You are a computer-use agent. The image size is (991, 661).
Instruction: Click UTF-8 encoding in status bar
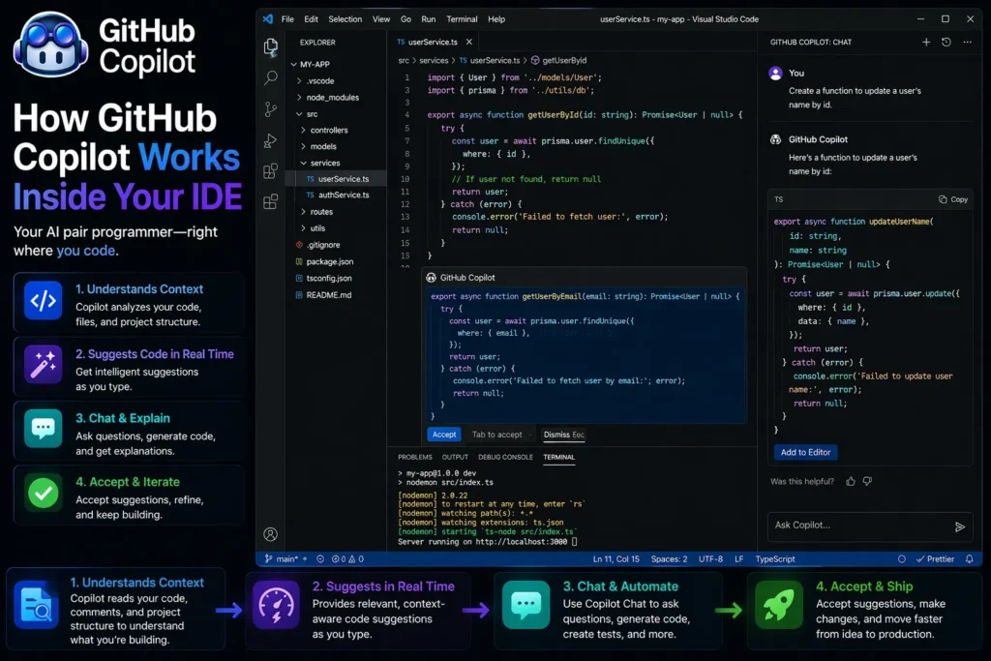point(710,558)
